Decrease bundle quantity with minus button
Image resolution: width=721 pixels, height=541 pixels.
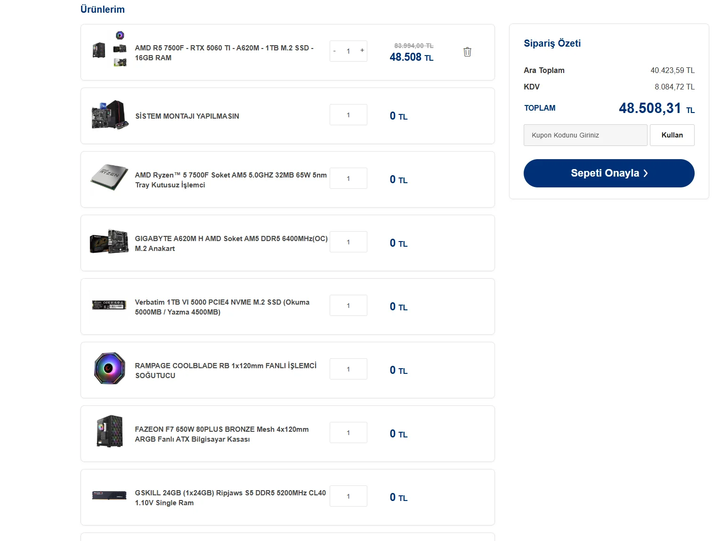click(334, 51)
